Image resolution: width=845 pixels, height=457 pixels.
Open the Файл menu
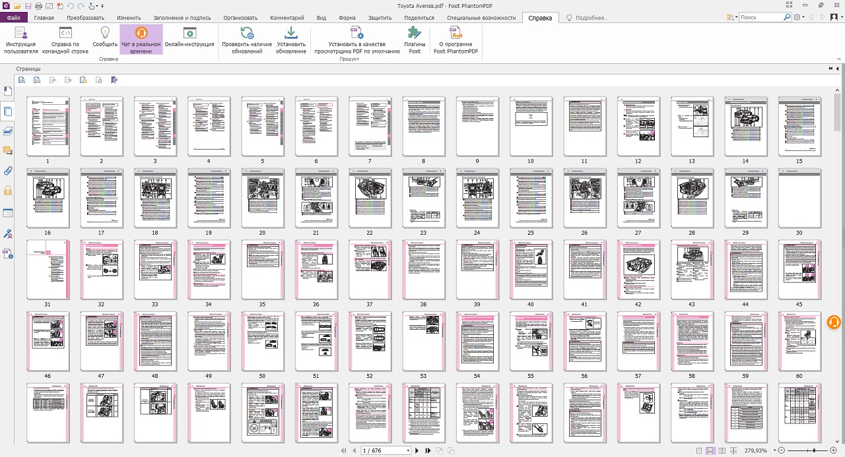[13, 18]
